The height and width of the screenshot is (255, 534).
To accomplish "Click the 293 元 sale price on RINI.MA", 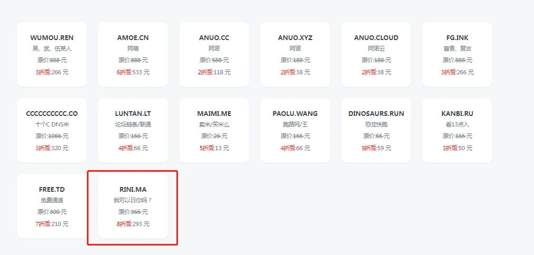I will point(139,224).
